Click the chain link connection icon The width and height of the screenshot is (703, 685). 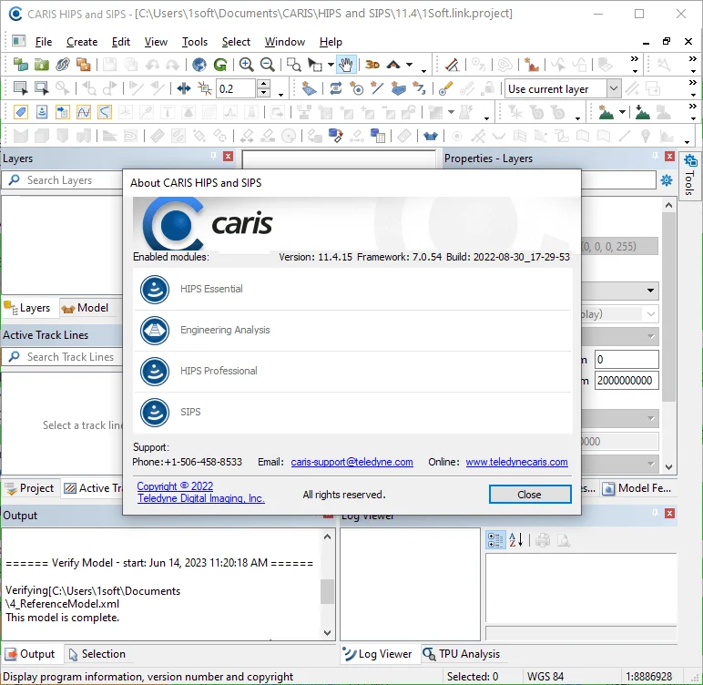[62, 65]
